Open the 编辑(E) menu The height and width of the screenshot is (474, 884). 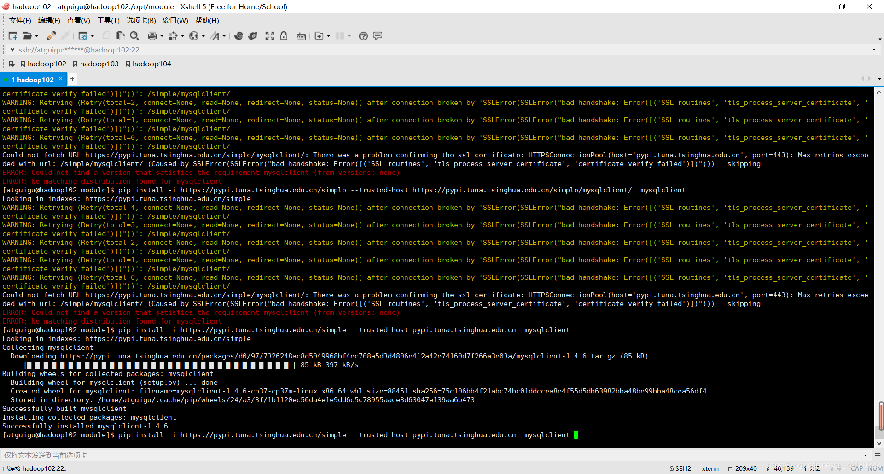pyautogui.click(x=49, y=21)
